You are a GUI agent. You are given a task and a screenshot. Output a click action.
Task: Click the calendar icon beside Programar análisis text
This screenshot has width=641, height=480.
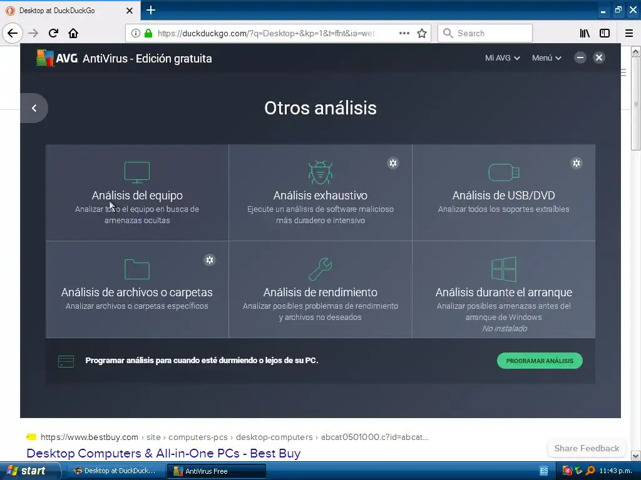click(66, 361)
